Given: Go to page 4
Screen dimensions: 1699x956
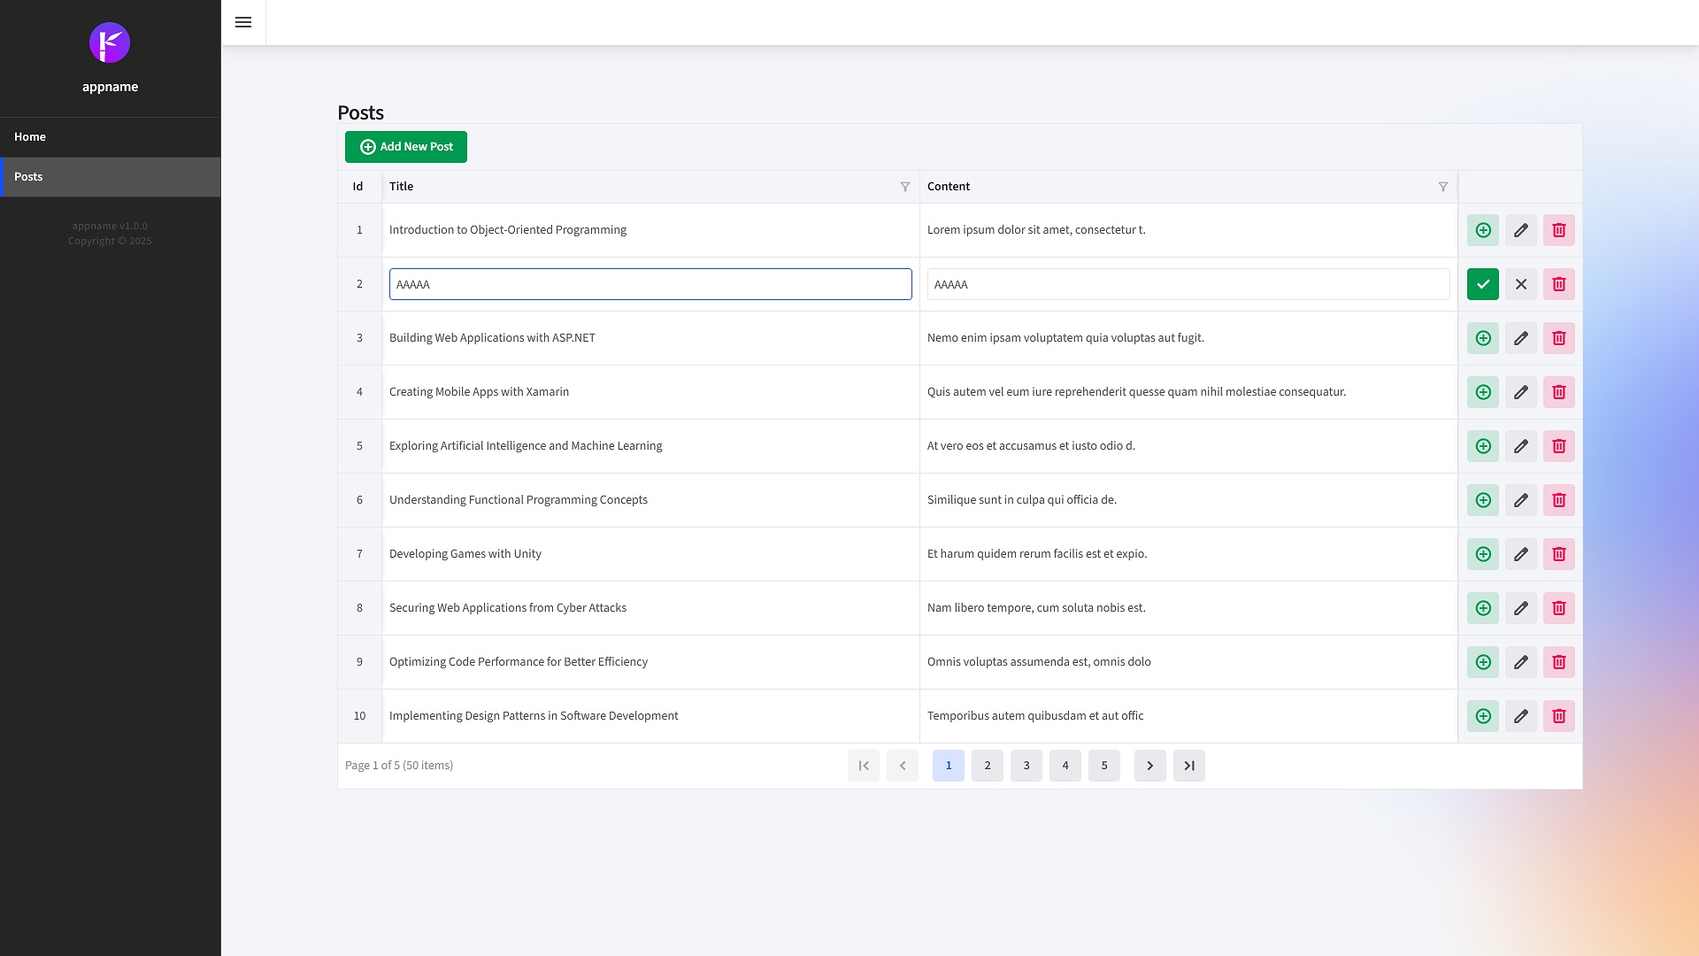Looking at the screenshot, I should (1065, 766).
